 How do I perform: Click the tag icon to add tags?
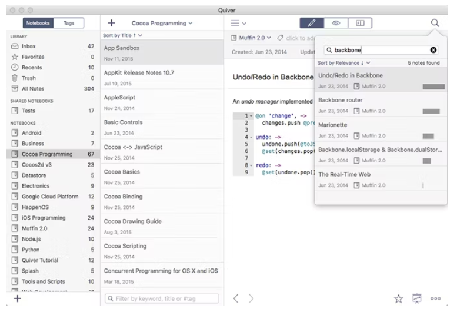click(x=280, y=38)
